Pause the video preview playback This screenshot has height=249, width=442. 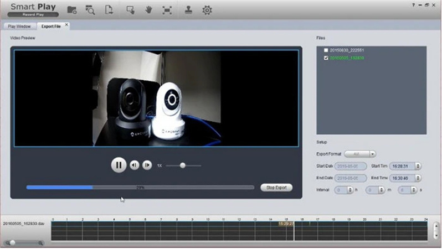pos(119,165)
